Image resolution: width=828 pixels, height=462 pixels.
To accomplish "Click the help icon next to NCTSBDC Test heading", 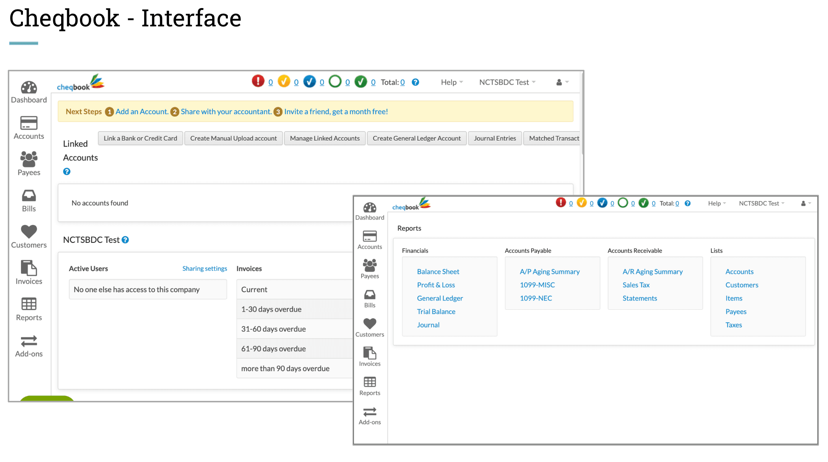I will [x=125, y=240].
